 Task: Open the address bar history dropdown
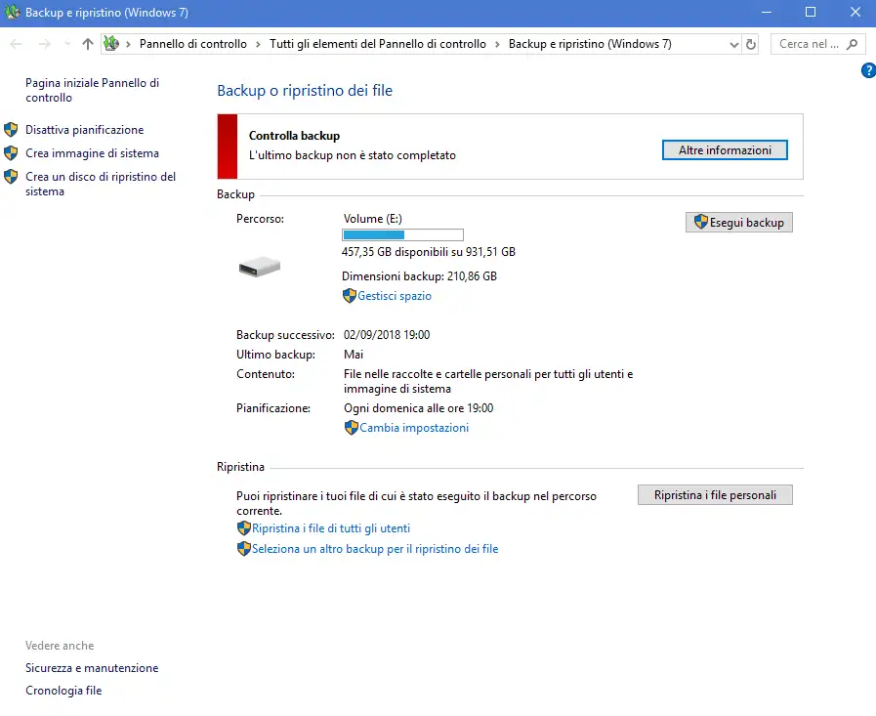(x=734, y=44)
